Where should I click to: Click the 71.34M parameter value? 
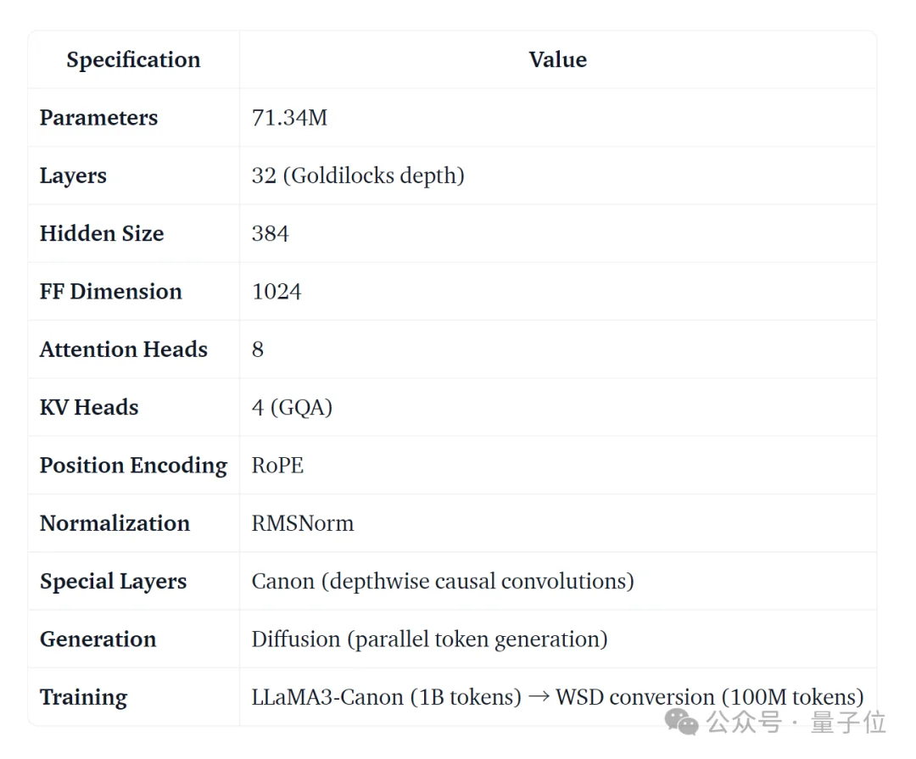[x=289, y=118]
